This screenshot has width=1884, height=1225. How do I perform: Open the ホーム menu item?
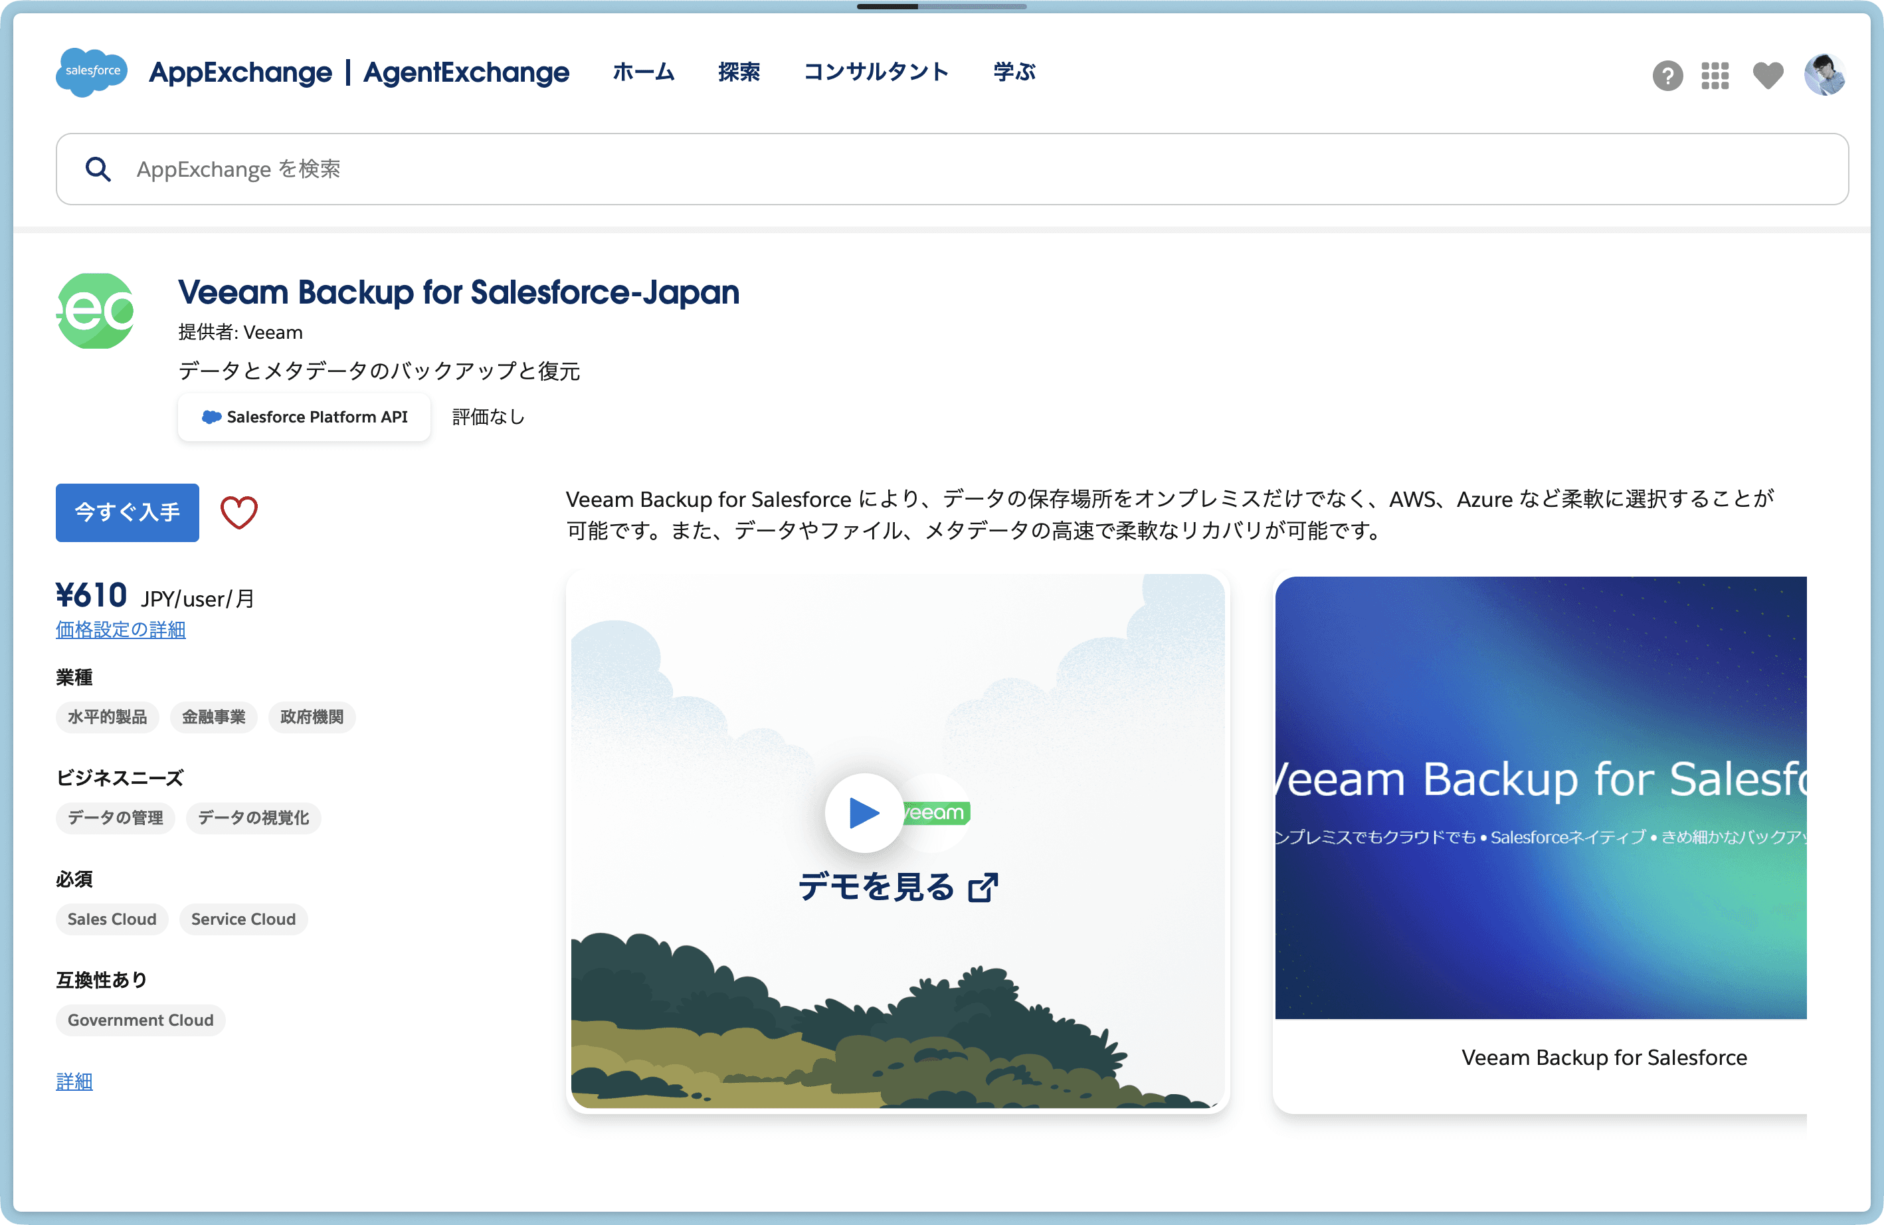pyautogui.click(x=643, y=72)
